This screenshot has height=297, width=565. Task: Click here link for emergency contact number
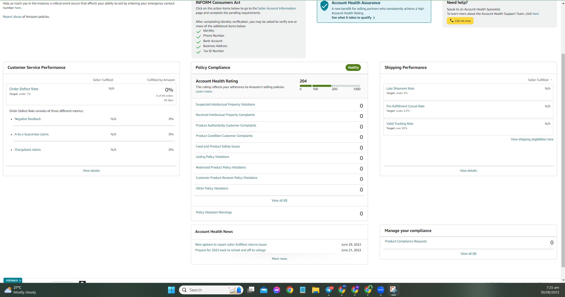[18, 8]
